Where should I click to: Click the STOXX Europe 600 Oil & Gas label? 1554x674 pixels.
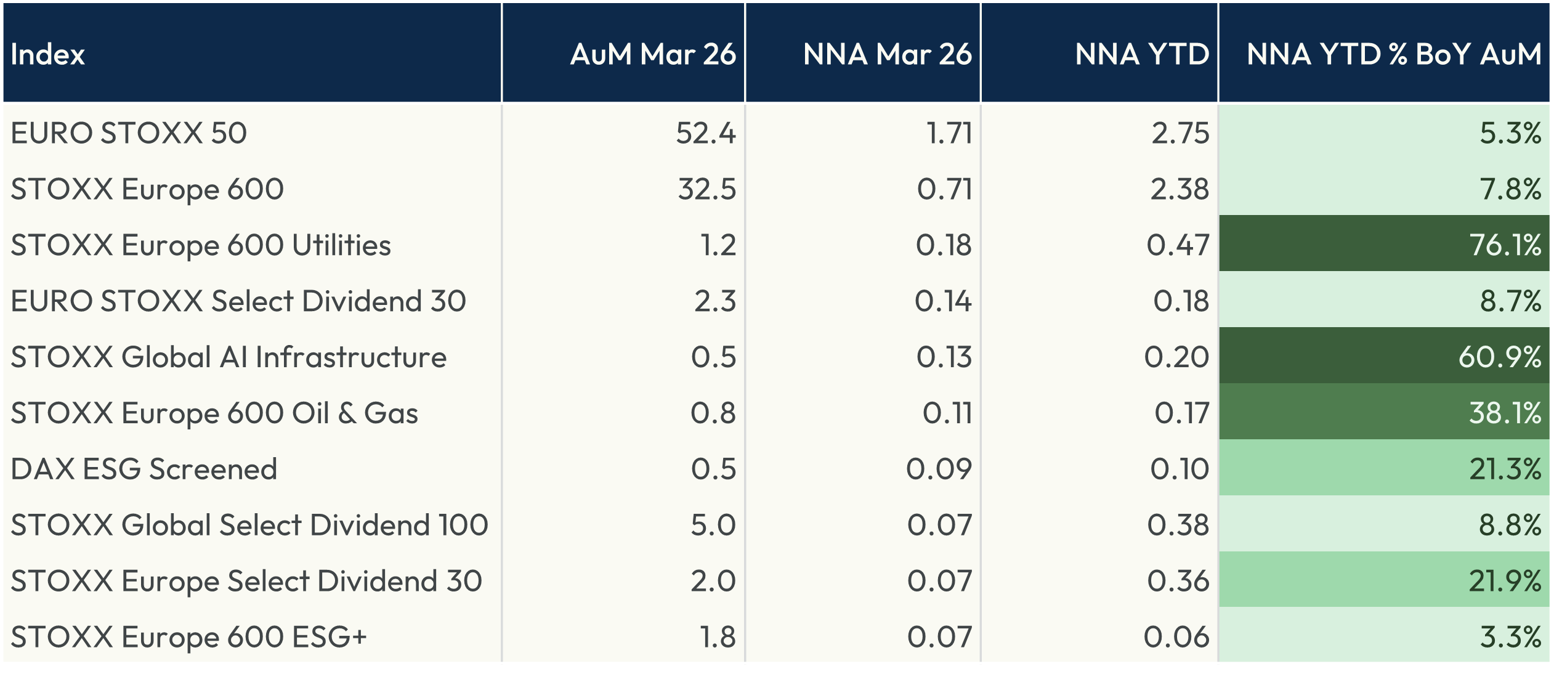pyautogui.click(x=214, y=413)
